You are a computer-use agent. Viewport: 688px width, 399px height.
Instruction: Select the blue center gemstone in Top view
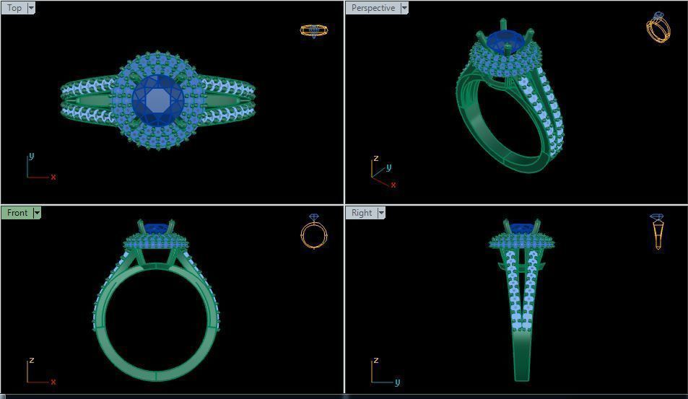pos(158,100)
